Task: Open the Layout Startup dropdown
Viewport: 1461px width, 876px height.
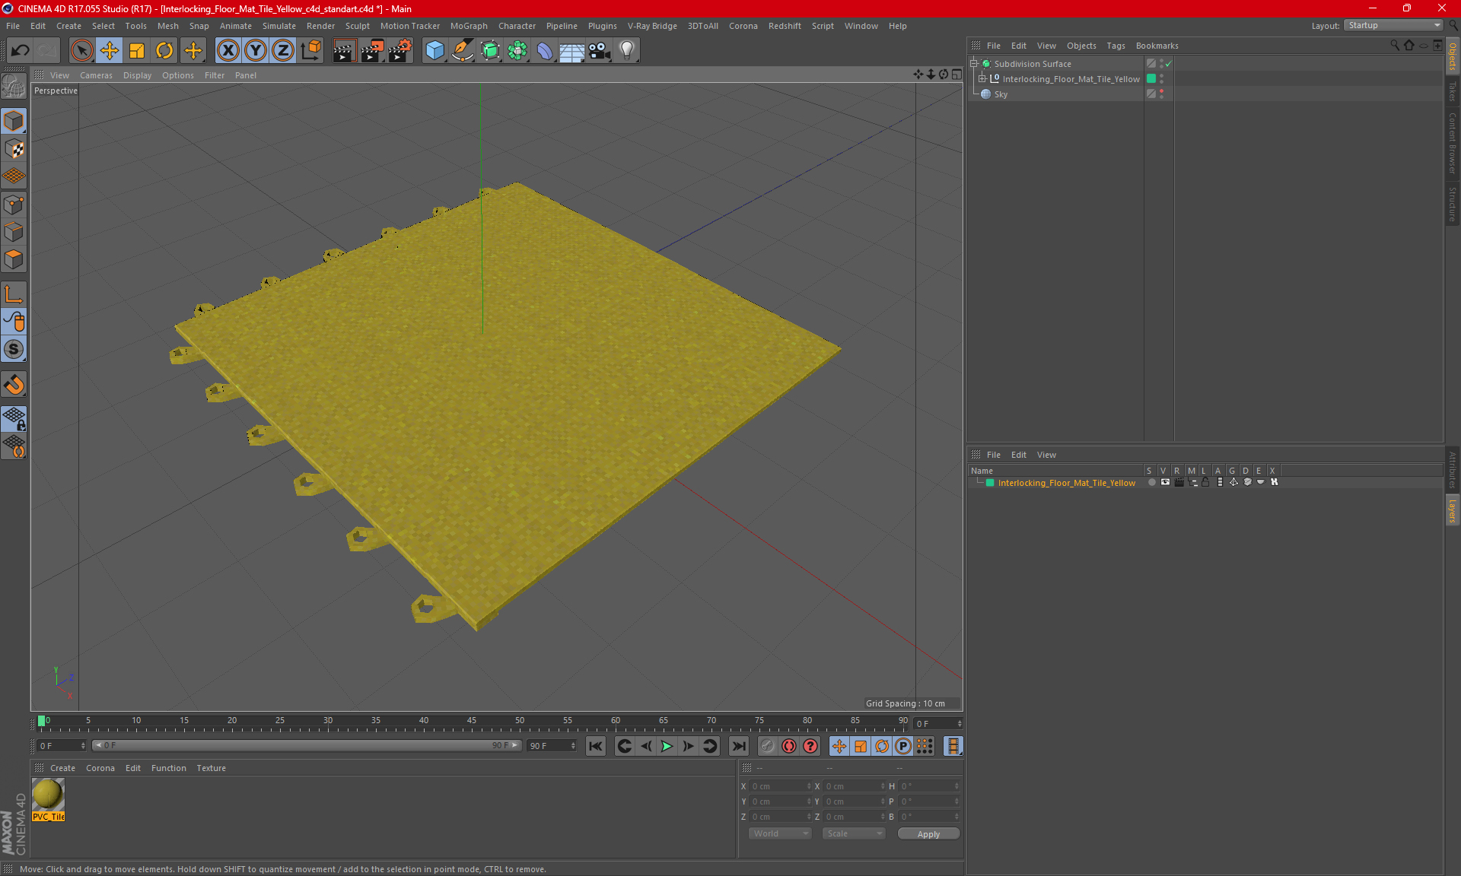Action: point(1394,25)
